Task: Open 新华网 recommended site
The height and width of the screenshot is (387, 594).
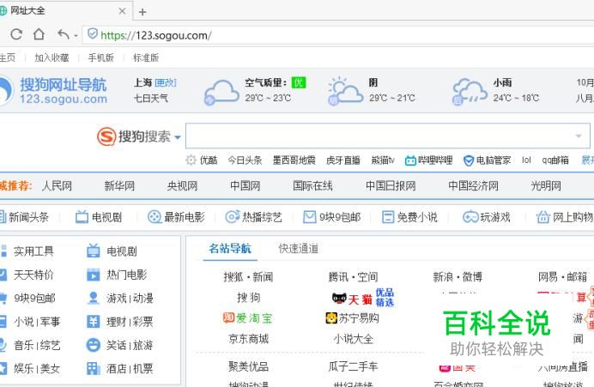Action: (x=119, y=186)
